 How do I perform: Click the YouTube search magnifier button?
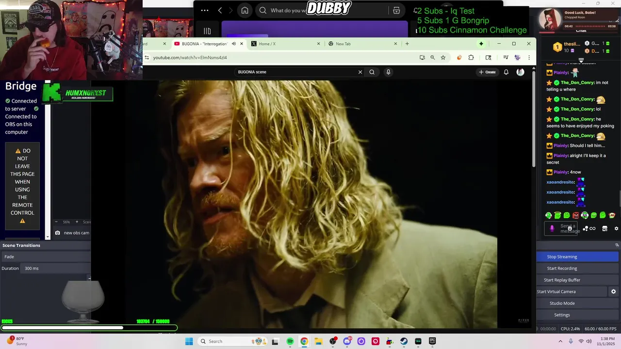372,72
